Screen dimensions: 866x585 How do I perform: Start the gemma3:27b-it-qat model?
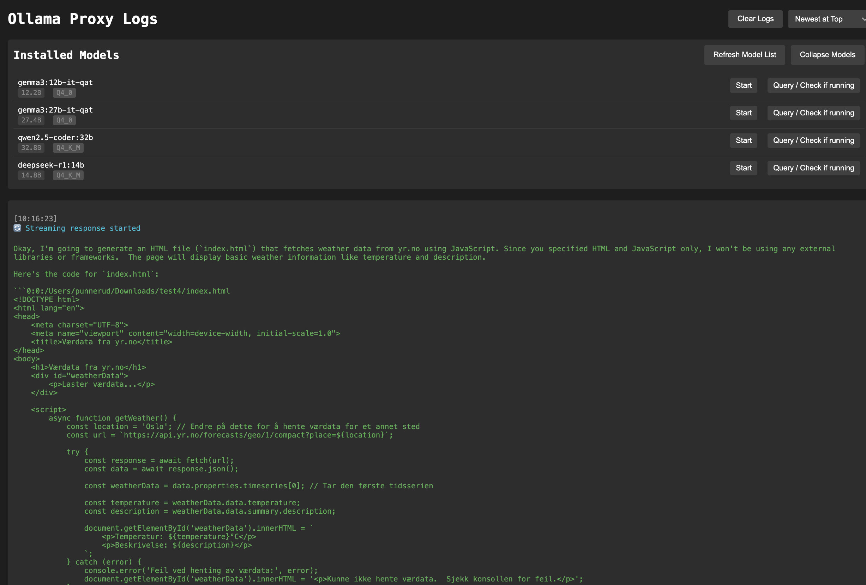tap(744, 113)
